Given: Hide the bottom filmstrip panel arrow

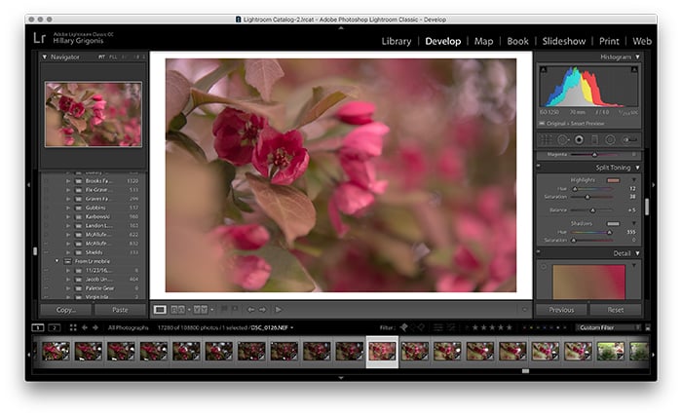Looking at the screenshot, I should point(341,378).
